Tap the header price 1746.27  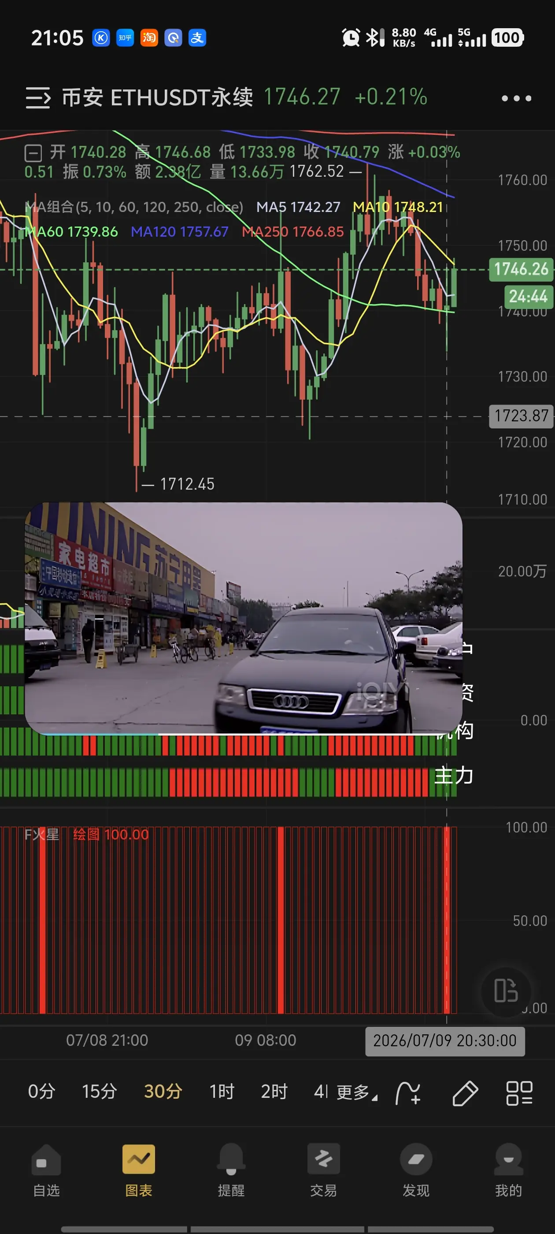coord(302,97)
